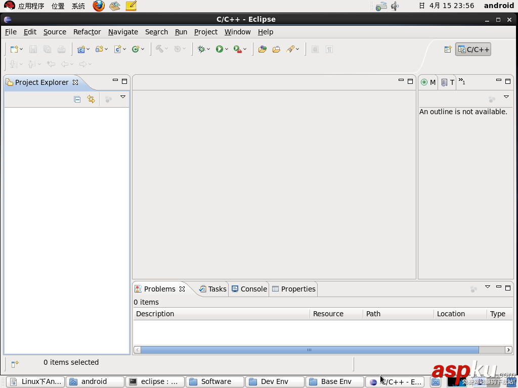Click the New C Source File icon

coord(117,49)
